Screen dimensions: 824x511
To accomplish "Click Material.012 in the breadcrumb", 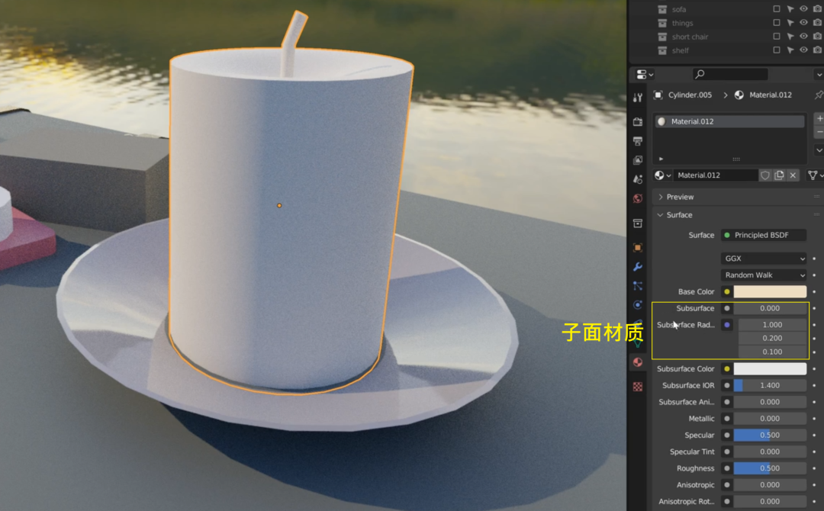I will pyautogui.click(x=771, y=95).
